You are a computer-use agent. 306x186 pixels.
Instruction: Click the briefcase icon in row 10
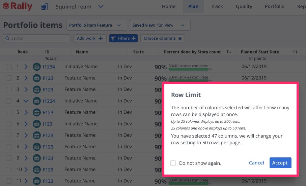coord(37,170)
